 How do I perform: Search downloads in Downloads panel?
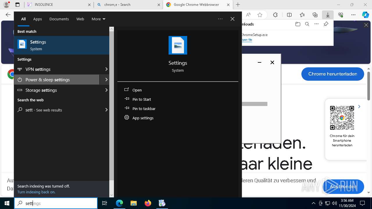click(307, 24)
